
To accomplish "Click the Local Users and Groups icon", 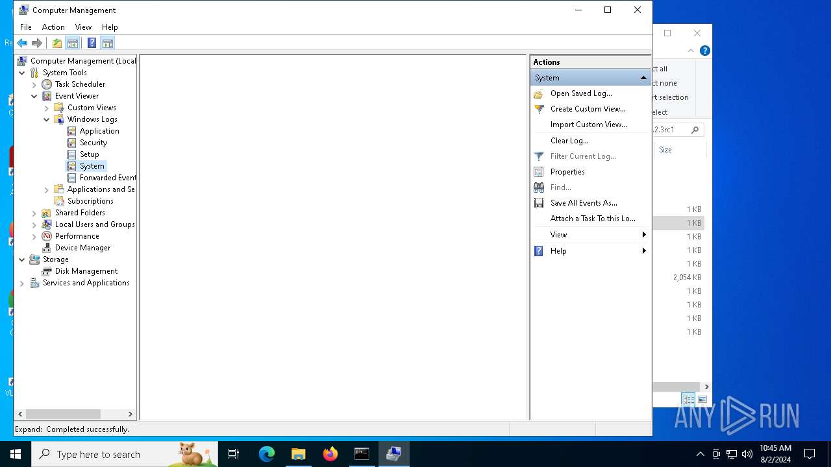I will (47, 224).
